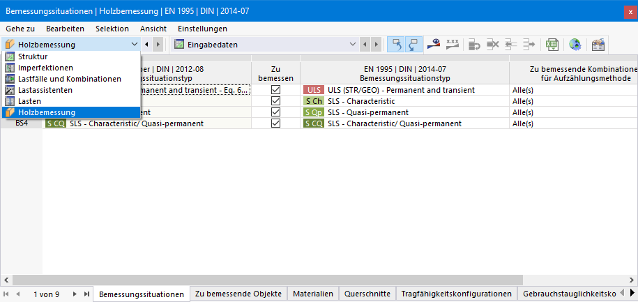
Task: Click the light green S Ch tag
Action: (x=313, y=101)
